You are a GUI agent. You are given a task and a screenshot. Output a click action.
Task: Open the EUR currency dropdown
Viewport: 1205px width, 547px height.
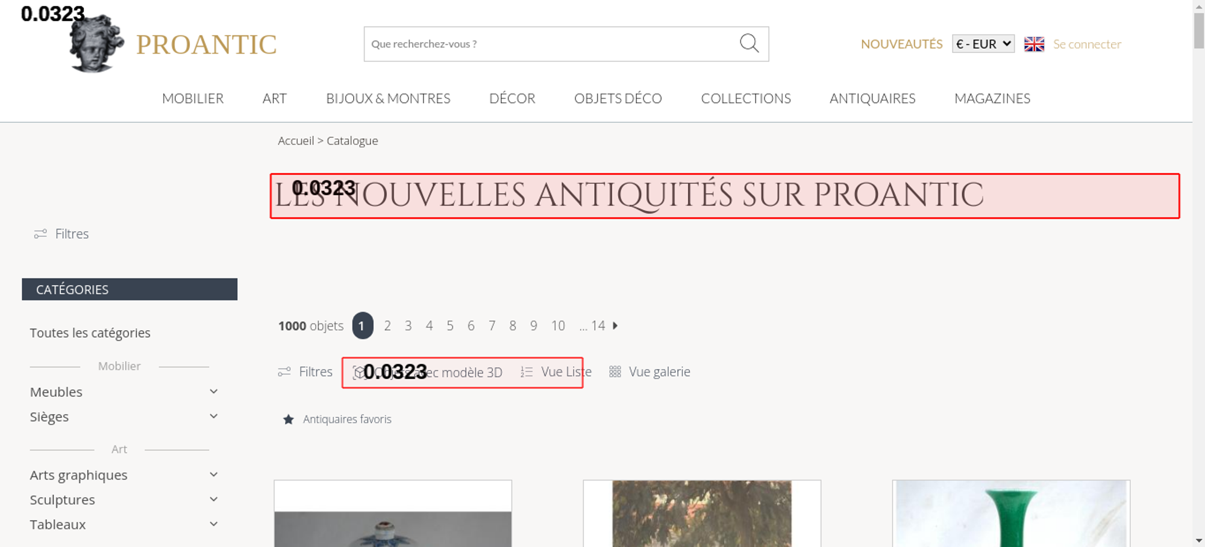[983, 44]
